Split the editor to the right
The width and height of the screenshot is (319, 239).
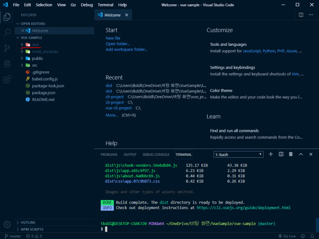(301, 15)
